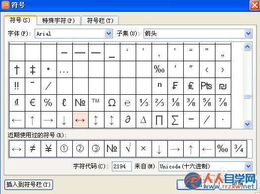Expand the 子集 subset dropdown showing 箭头
Viewport: 260px width, 194px height.
(198, 34)
